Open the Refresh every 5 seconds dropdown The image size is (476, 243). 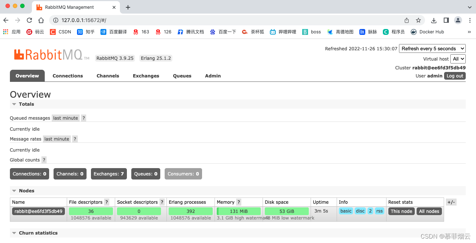pyautogui.click(x=432, y=48)
